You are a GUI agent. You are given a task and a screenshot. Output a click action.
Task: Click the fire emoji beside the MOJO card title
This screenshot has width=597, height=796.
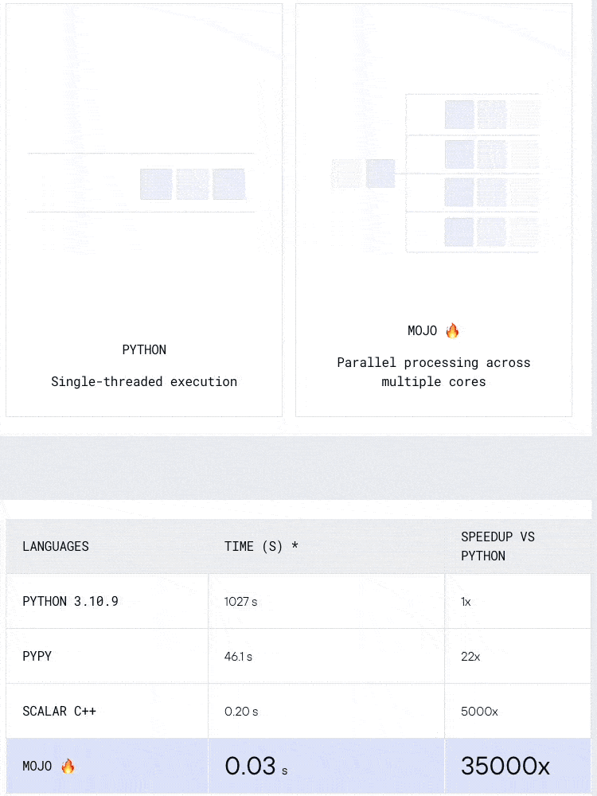[452, 330]
